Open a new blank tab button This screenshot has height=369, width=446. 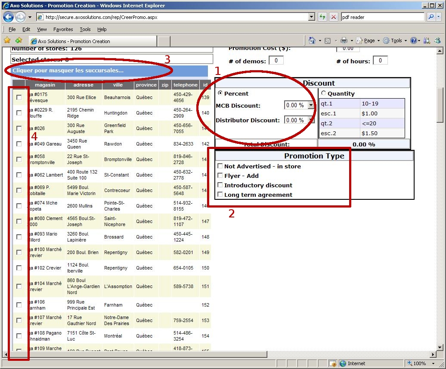click(x=164, y=41)
